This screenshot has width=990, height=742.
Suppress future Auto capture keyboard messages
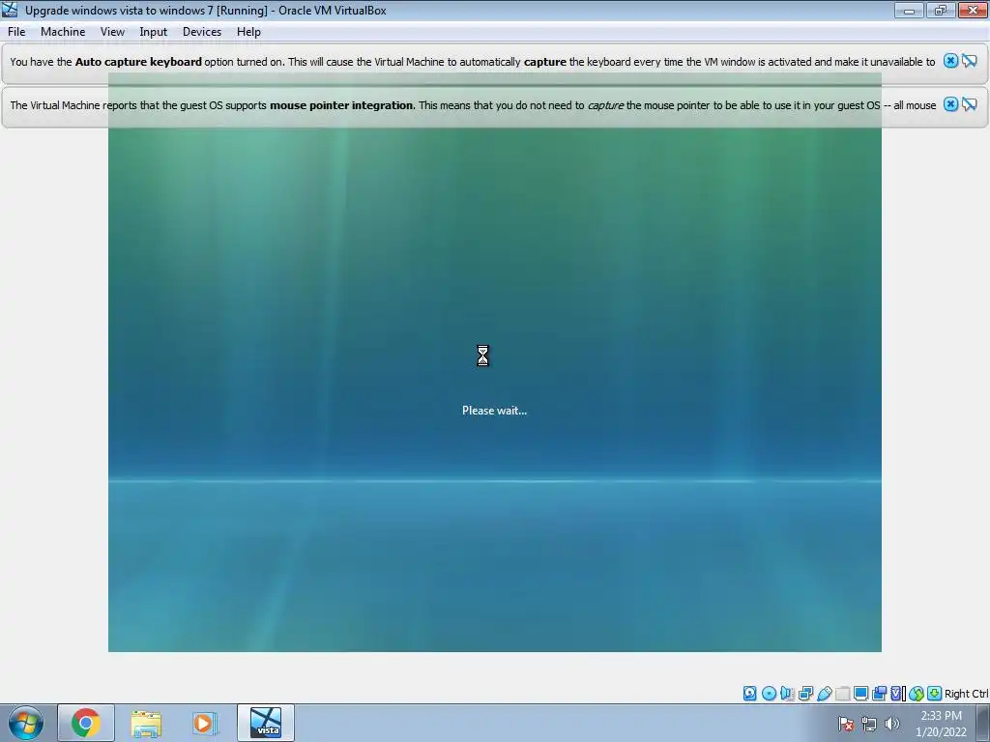(x=970, y=61)
